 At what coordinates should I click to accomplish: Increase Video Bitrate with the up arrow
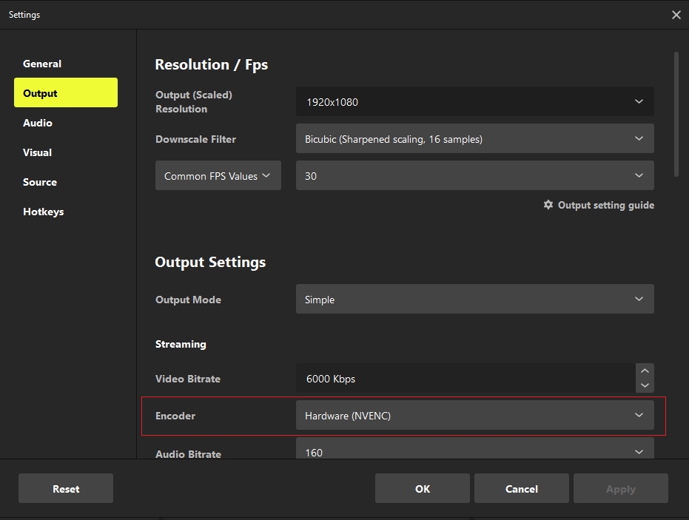click(x=645, y=371)
